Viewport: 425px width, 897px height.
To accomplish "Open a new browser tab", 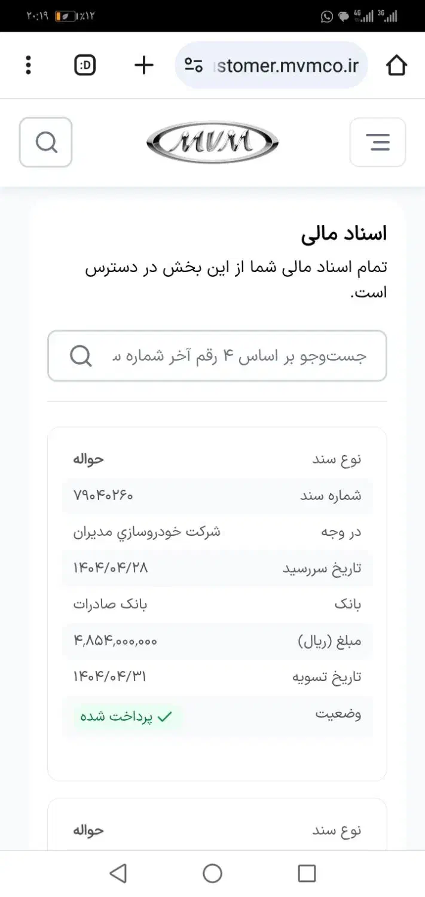I will pyautogui.click(x=143, y=65).
